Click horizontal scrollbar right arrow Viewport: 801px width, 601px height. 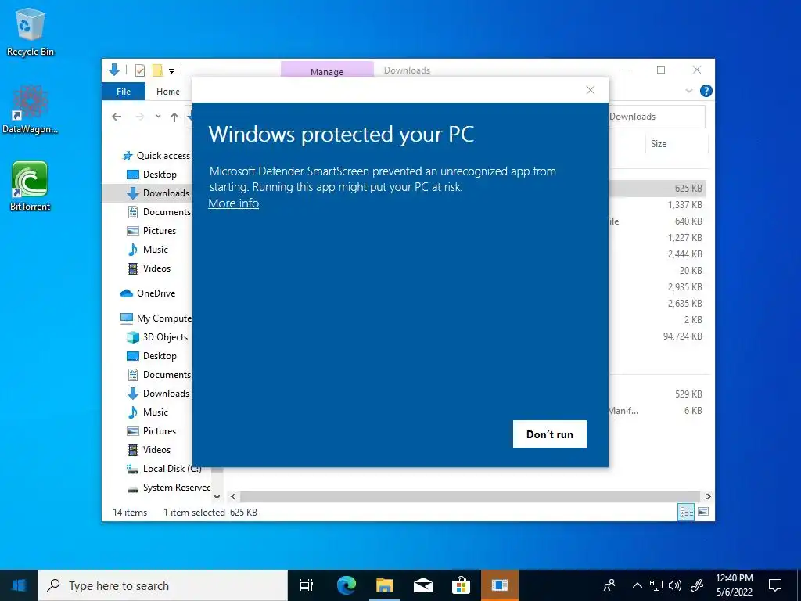coord(708,496)
